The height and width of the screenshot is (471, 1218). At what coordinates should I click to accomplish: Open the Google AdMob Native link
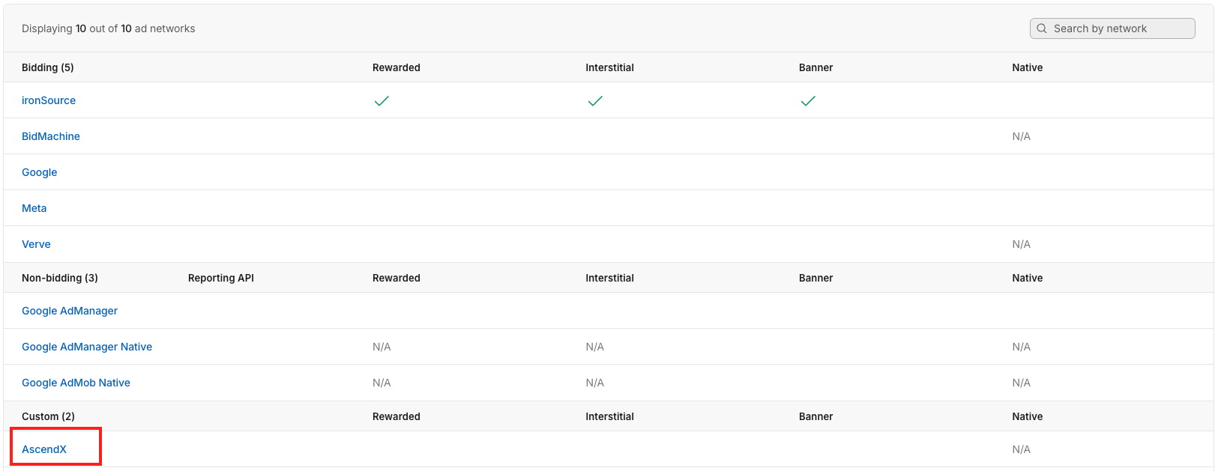coord(76,383)
